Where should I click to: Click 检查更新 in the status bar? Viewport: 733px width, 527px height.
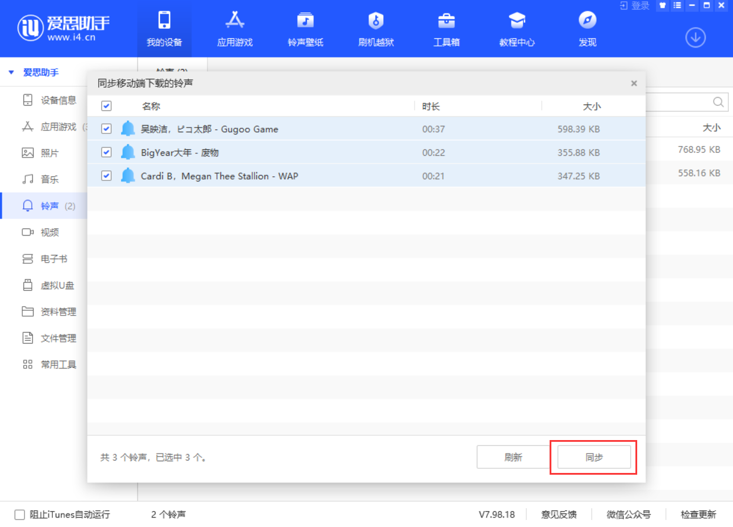click(698, 515)
